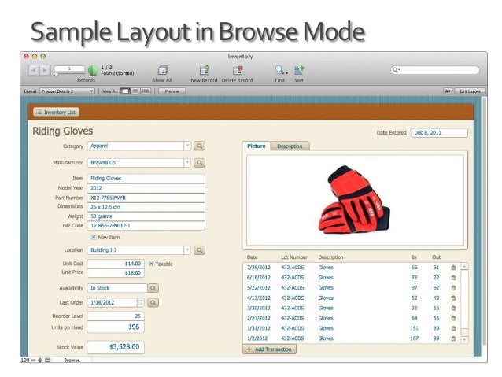Delete the 4/13/2012 transaction row
Viewport: 502px width, 377px height.
(x=453, y=298)
